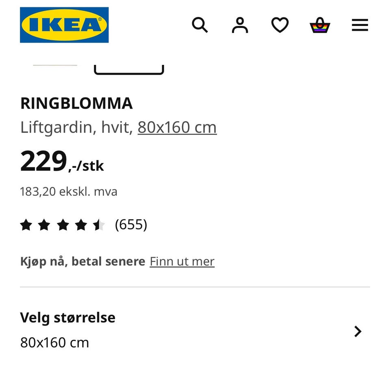This screenshot has width=390, height=377.
Task: Open the hamburger menu
Action: [360, 25]
